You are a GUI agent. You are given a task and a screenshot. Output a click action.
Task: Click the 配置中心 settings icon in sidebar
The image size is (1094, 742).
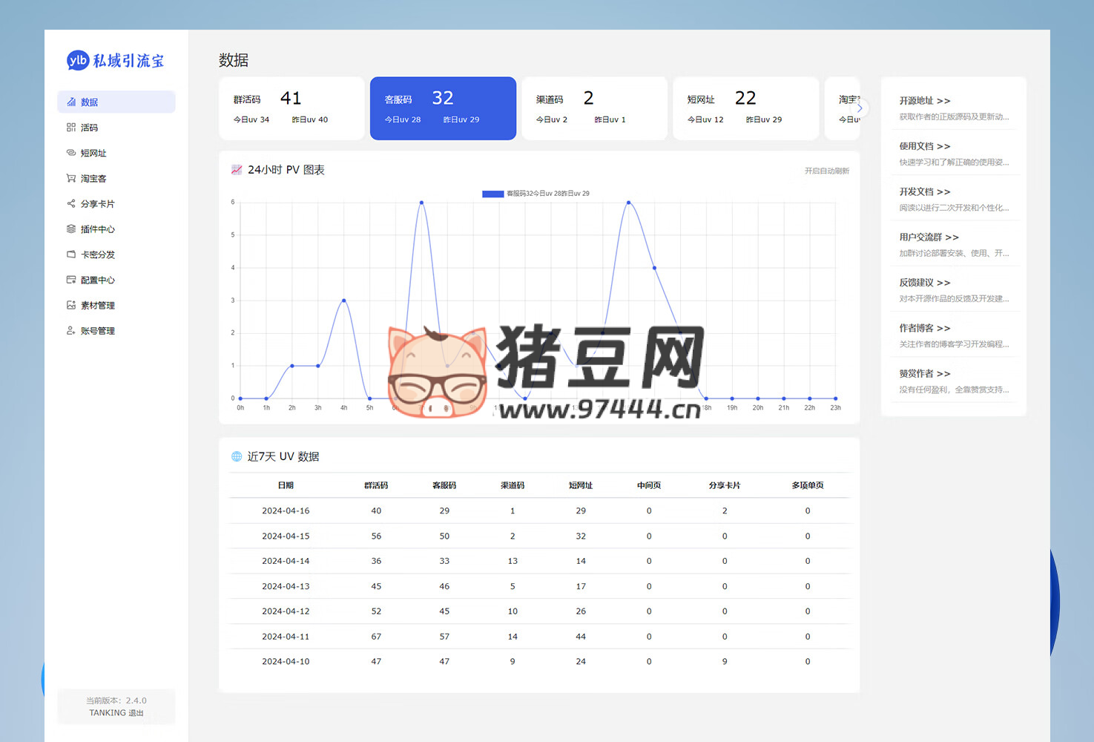click(x=71, y=280)
